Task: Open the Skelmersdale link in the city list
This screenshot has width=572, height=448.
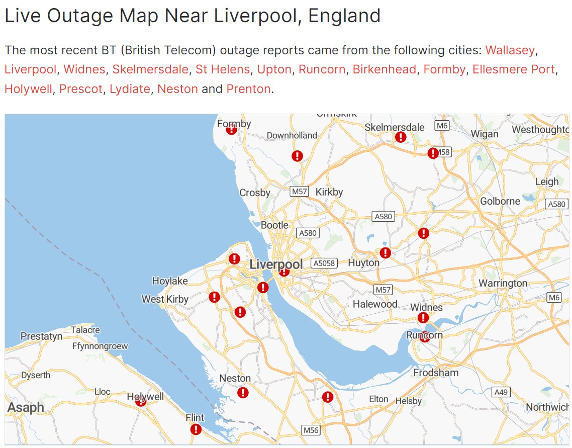Action: click(x=150, y=69)
